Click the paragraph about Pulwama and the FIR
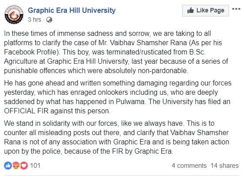 click(118, 97)
